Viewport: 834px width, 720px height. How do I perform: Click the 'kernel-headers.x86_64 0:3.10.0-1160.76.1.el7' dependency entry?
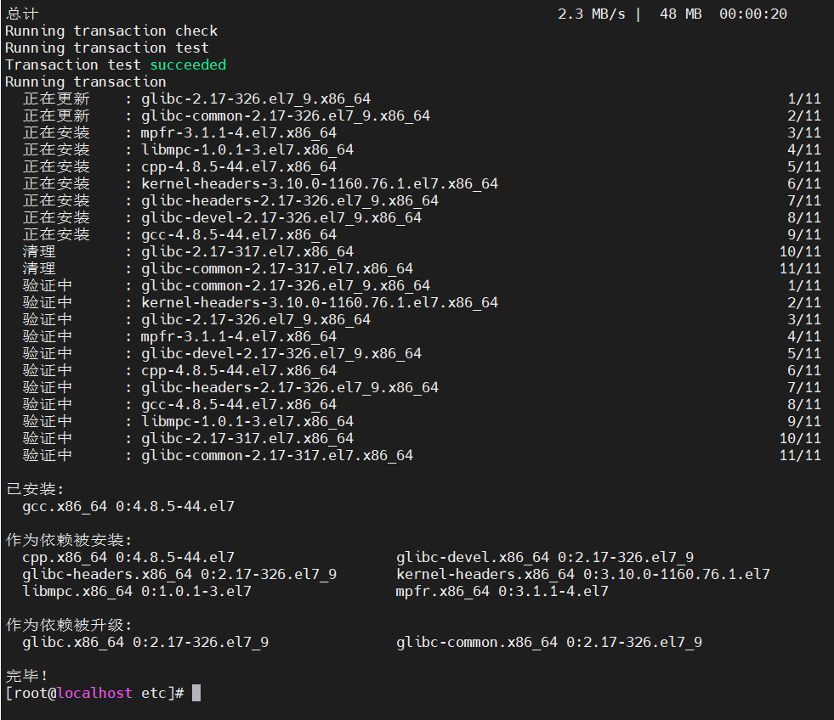[x=582, y=574]
